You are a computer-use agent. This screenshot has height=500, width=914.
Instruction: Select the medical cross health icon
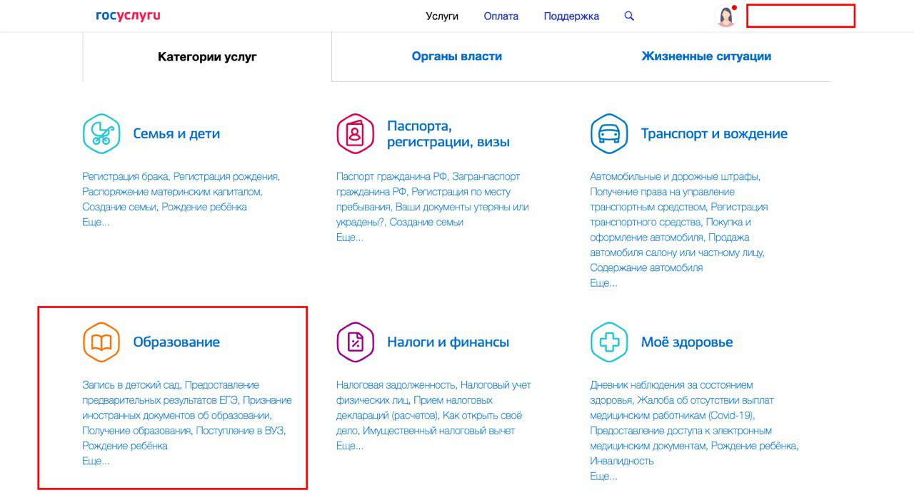pos(608,342)
